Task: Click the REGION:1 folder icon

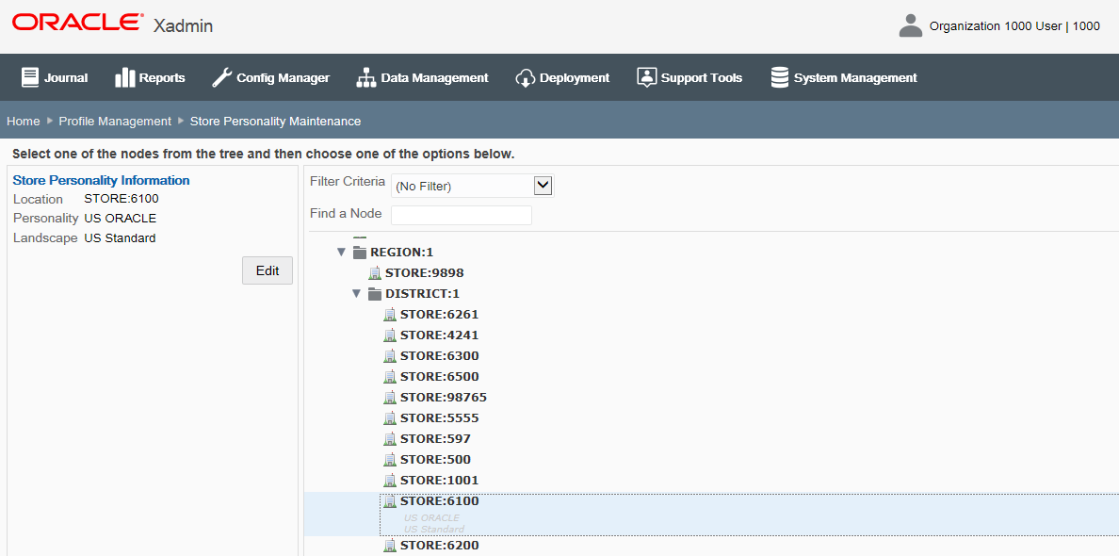Action: pos(360,252)
